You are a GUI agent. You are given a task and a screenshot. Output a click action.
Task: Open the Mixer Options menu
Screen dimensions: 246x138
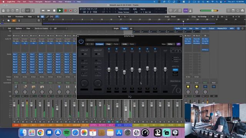pyautogui.click(x=19, y=28)
